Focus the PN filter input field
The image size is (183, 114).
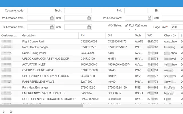pos(136,11)
